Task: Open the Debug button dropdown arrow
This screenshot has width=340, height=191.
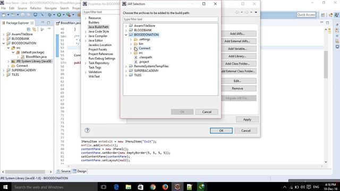Action: click(54, 15)
